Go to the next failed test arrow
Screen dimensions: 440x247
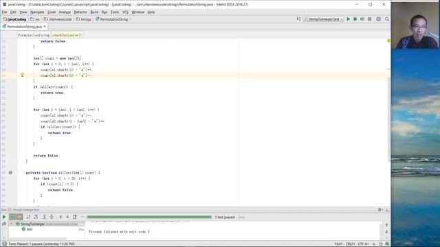point(67,217)
